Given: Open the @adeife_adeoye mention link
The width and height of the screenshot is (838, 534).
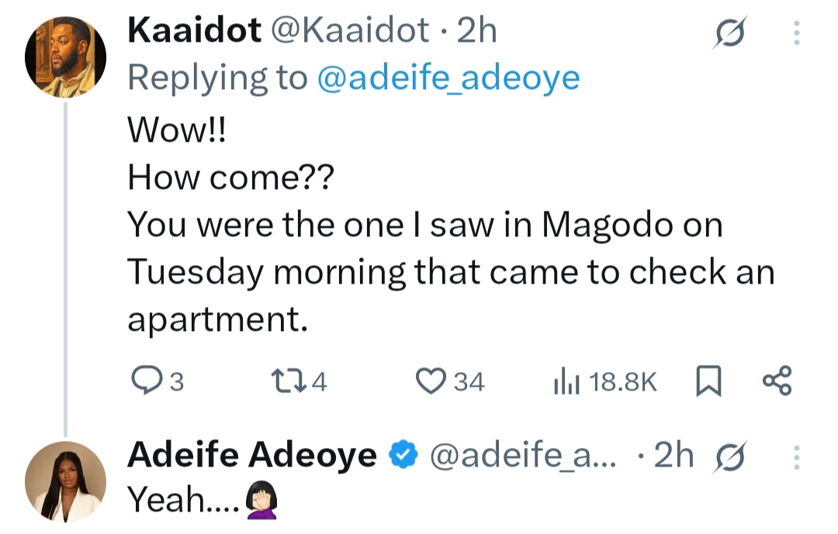Looking at the screenshot, I should tap(448, 78).
